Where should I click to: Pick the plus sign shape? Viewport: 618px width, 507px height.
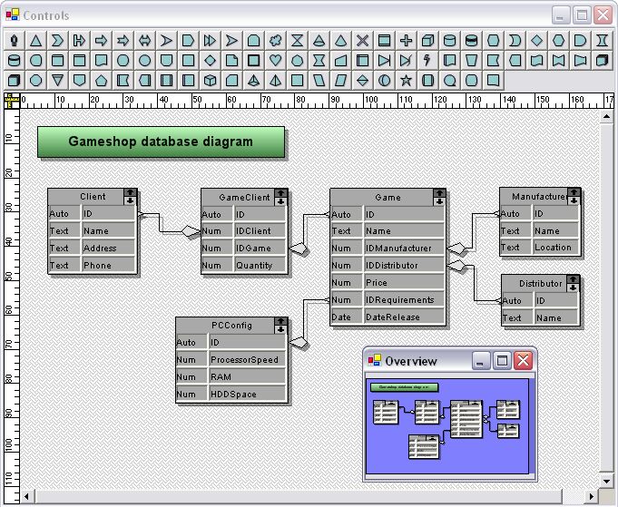(407, 41)
